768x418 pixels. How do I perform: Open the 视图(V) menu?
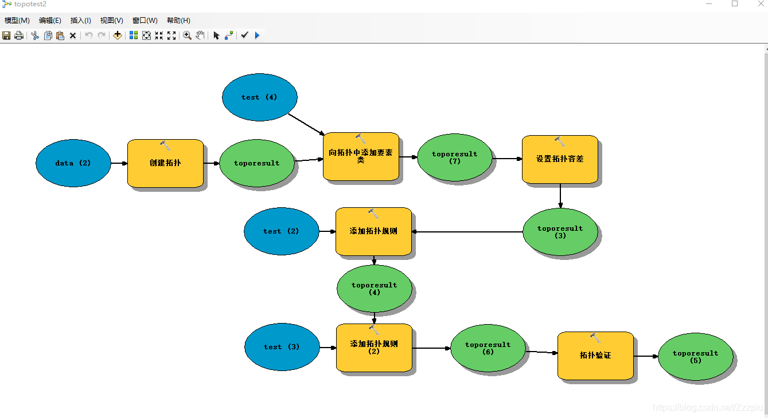coord(111,21)
